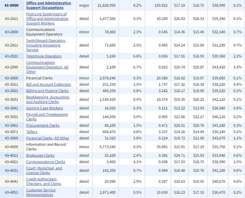Click the Gaming Cage Workers link
This screenshot has height=198, width=245.
tap(44, 108)
